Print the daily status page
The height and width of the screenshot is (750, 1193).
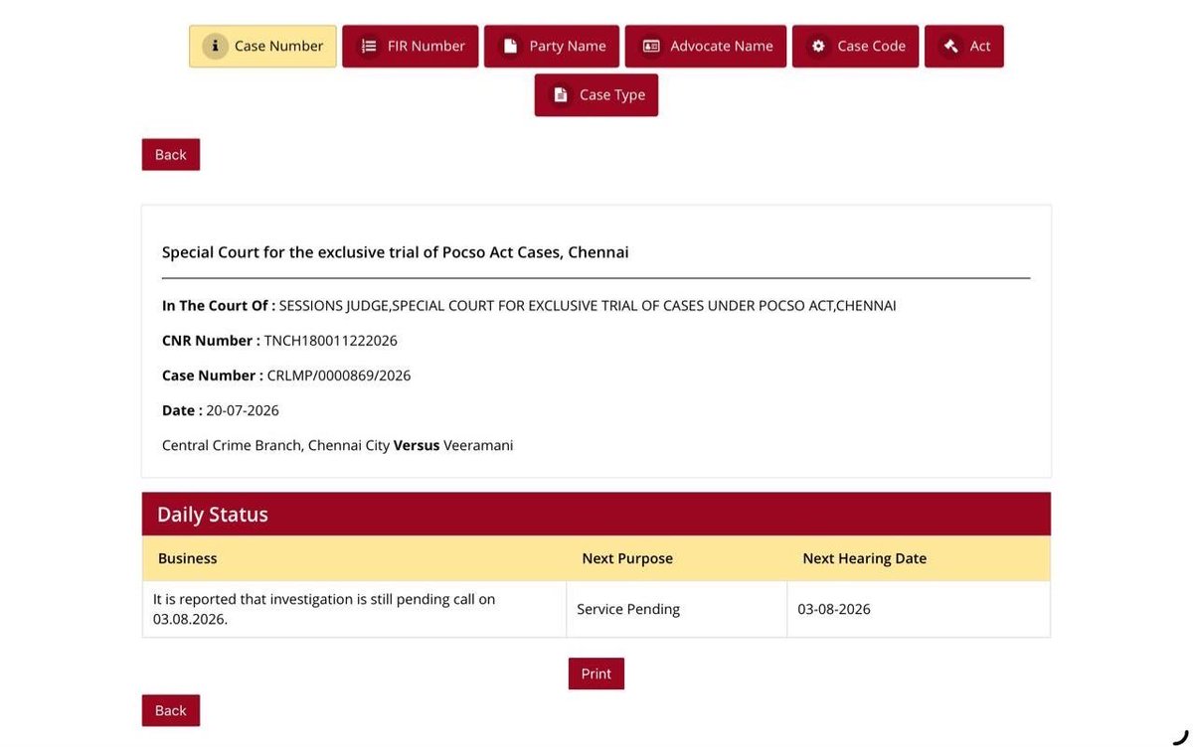click(596, 674)
